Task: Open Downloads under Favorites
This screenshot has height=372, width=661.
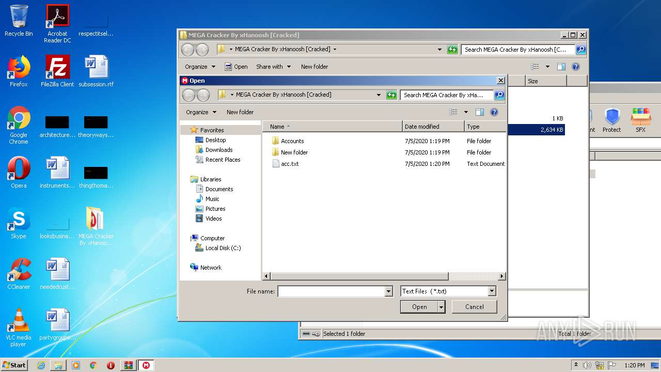Action: [x=214, y=150]
